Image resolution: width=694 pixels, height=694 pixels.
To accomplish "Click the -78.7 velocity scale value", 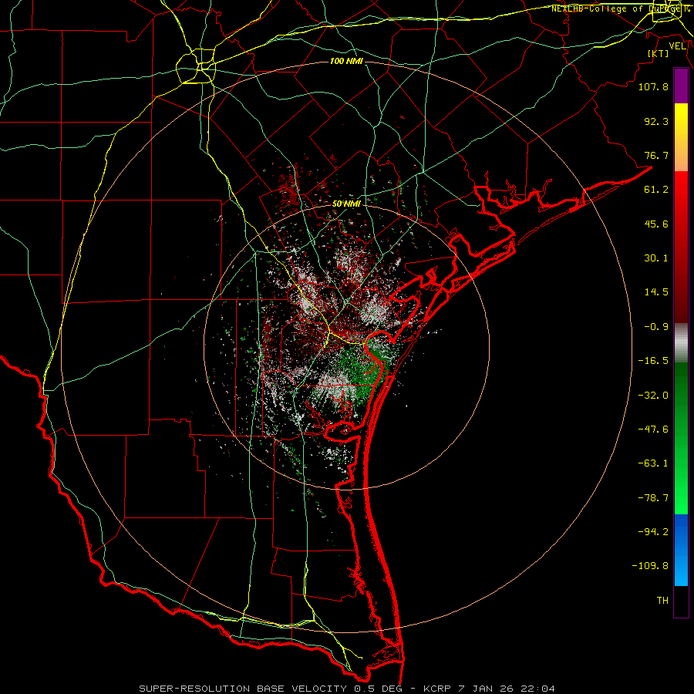I will (x=653, y=498).
